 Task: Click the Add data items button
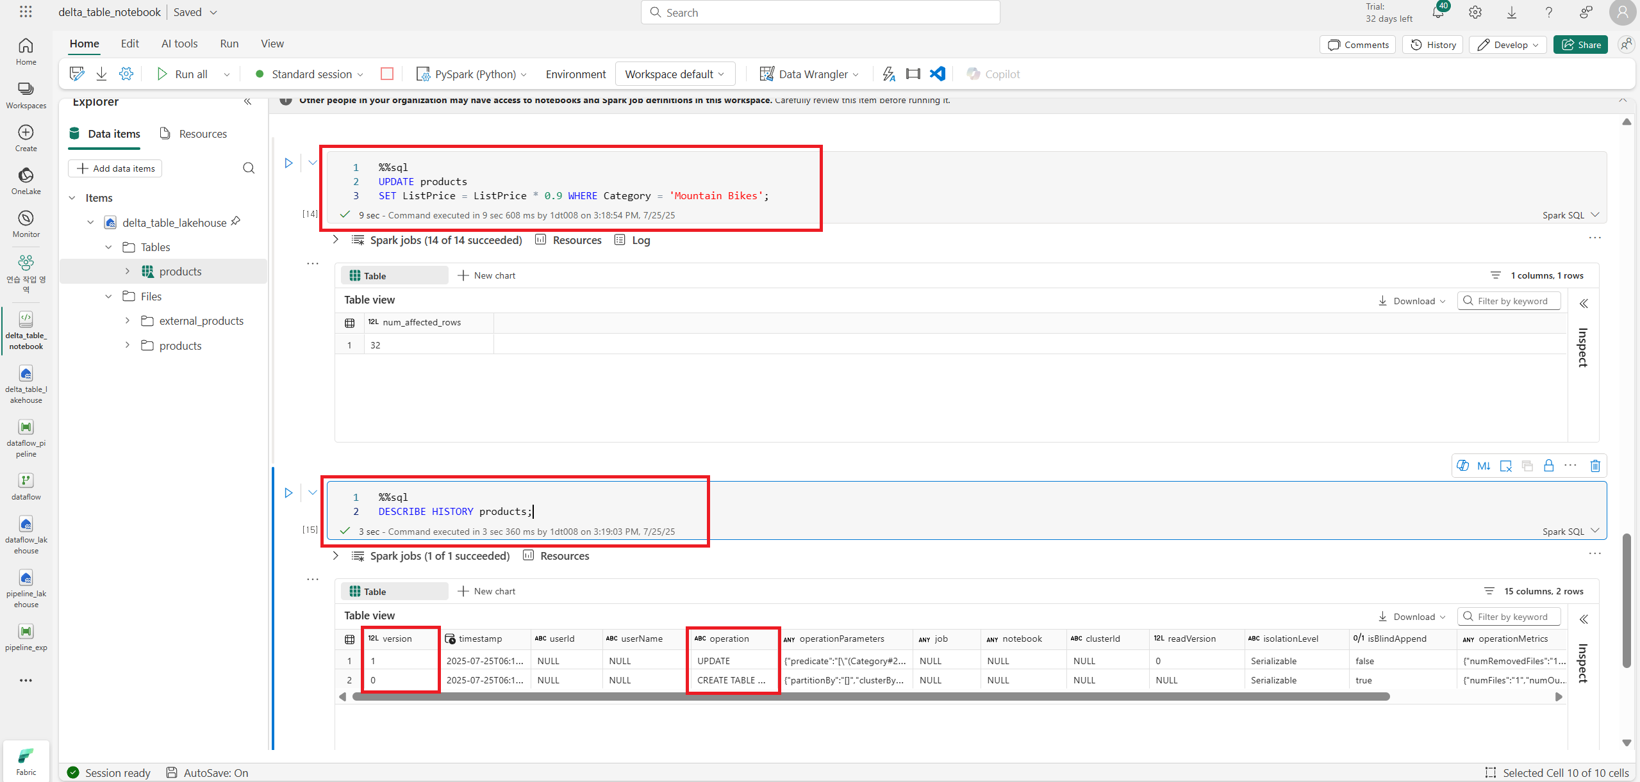coord(115,168)
